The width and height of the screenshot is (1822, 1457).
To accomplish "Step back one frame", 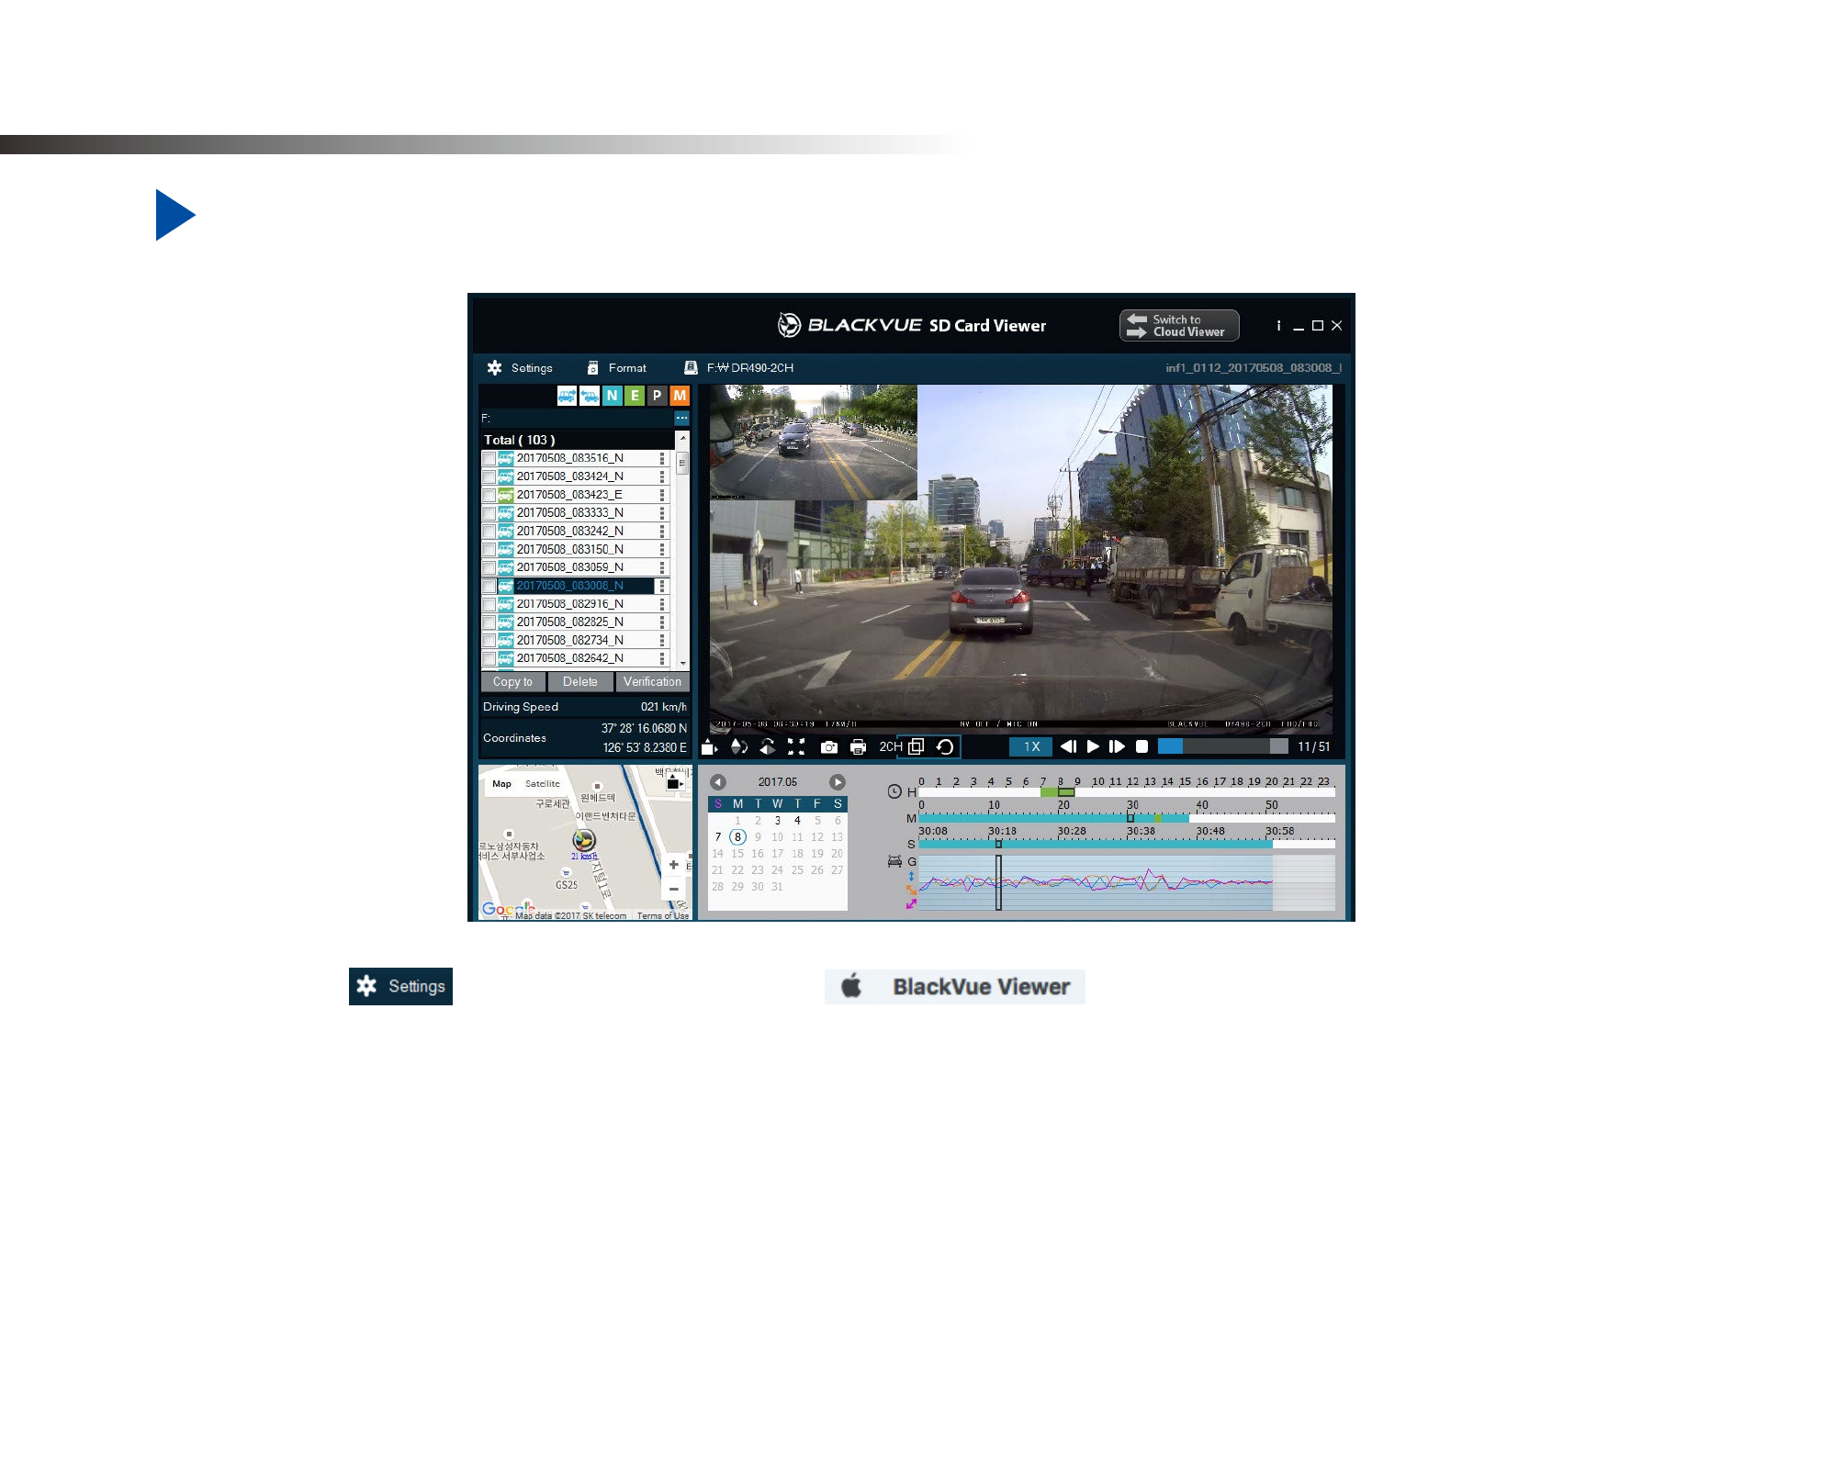I will tap(1068, 747).
